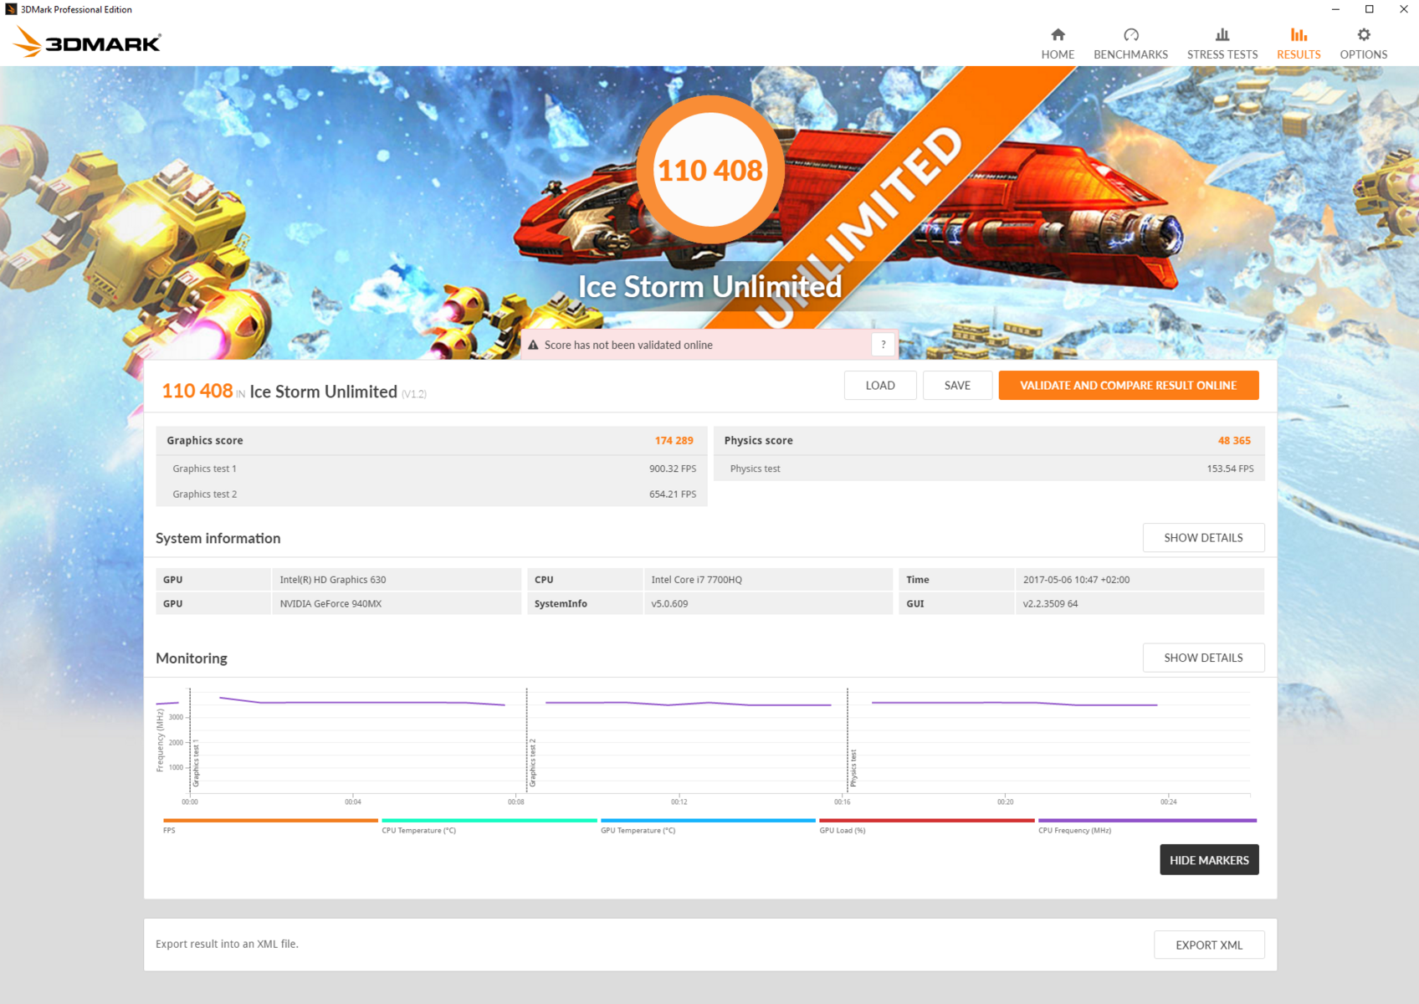
Task: Switch to the Stress Tests tab
Action: (x=1222, y=44)
